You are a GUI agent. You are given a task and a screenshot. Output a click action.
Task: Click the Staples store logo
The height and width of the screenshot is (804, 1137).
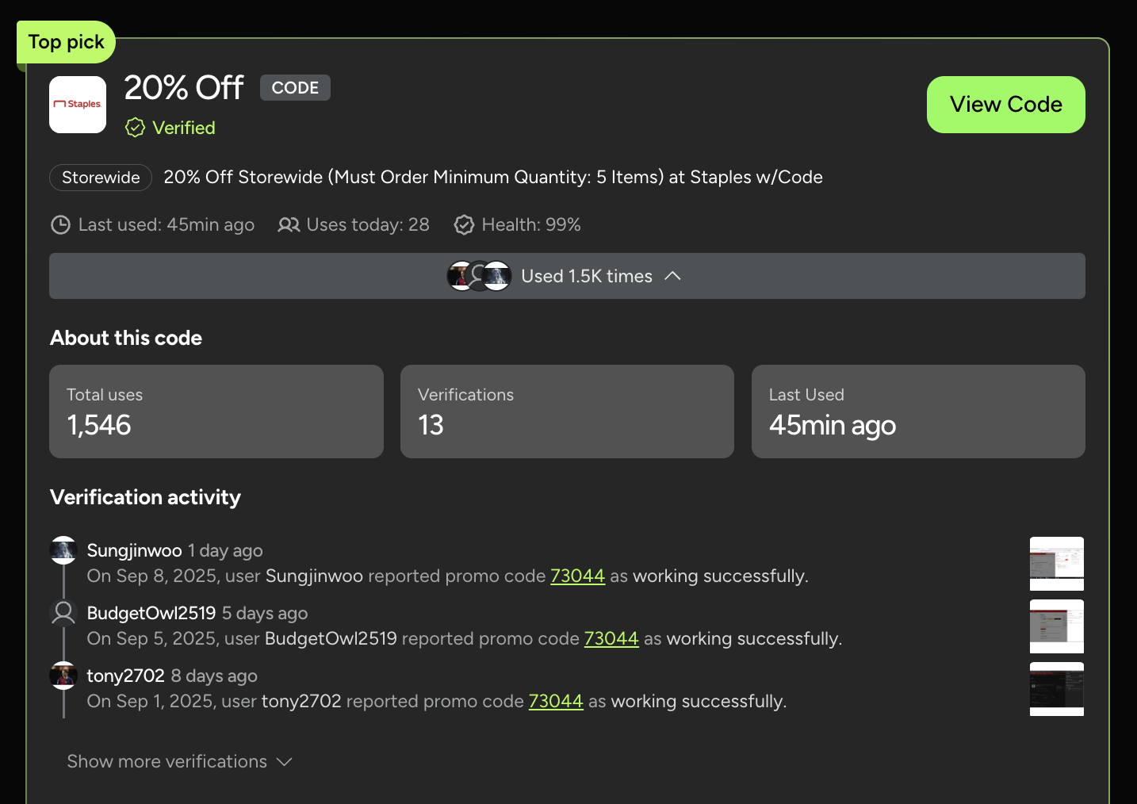coord(78,105)
